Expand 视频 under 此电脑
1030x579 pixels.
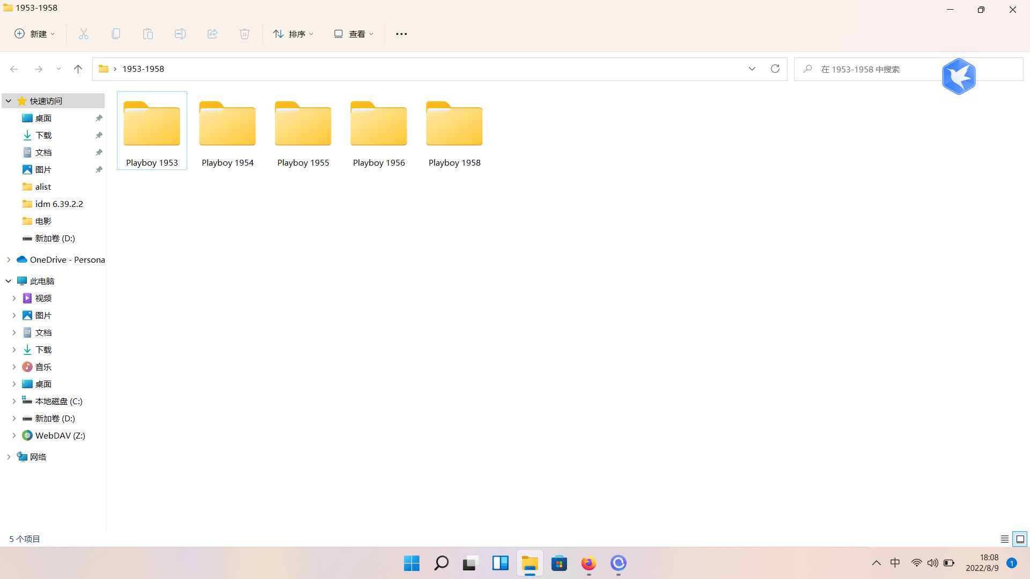[x=14, y=298]
